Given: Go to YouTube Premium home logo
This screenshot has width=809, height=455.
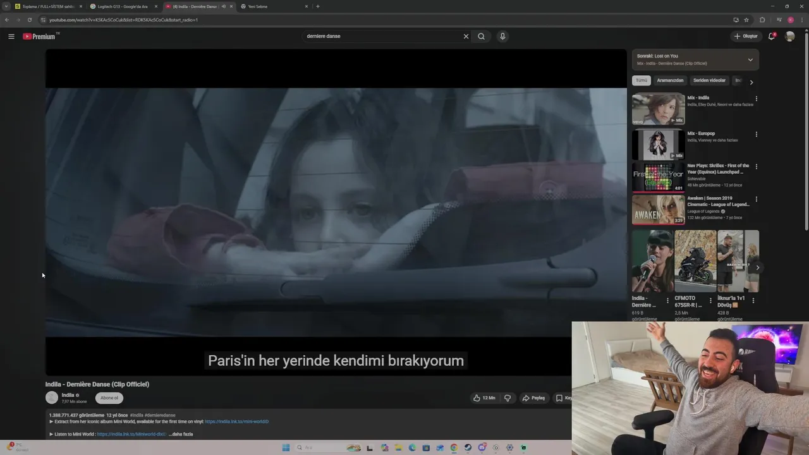Looking at the screenshot, I should (x=40, y=36).
